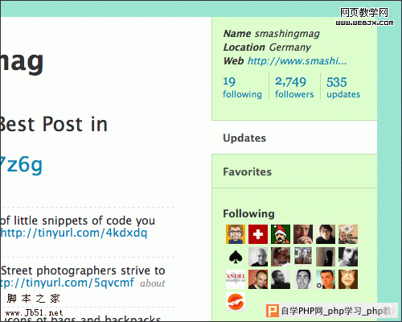Open the 19 following count link
Screen dimensions: 402x322
242,88
